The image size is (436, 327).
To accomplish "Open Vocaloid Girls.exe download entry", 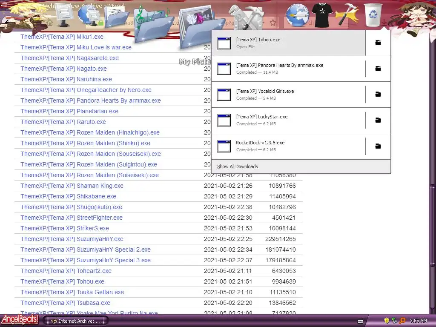I will [x=288, y=95].
